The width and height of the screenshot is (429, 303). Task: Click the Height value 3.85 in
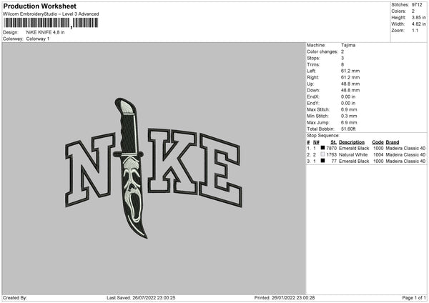point(418,17)
